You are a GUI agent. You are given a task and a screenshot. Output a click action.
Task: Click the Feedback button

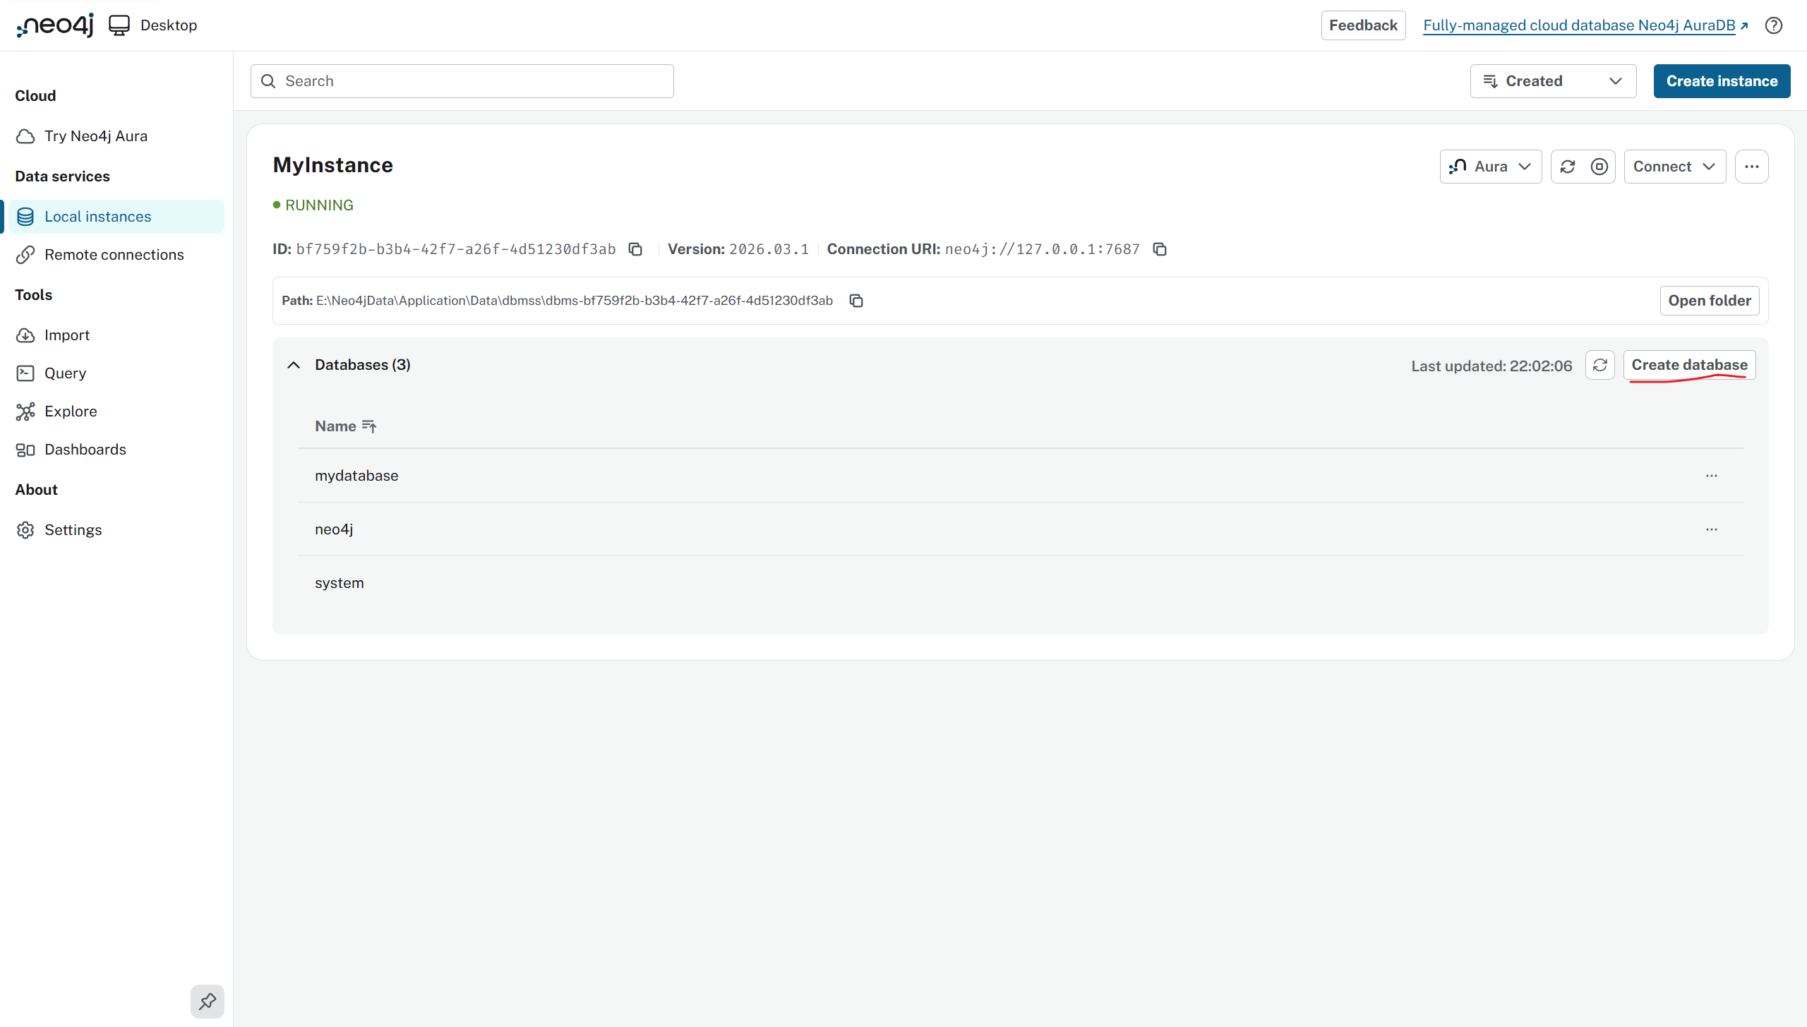pyautogui.click(x=1363, y=25)
